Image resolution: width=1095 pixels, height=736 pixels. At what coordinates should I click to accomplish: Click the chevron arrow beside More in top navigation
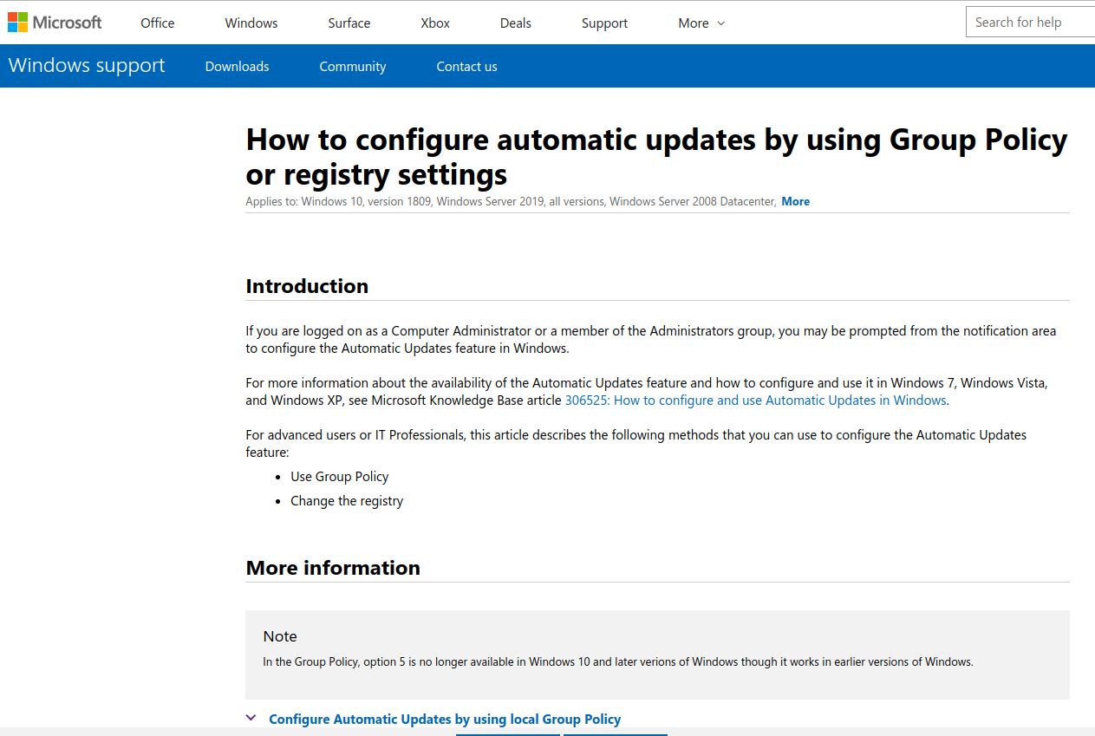[x=721, y=23]
